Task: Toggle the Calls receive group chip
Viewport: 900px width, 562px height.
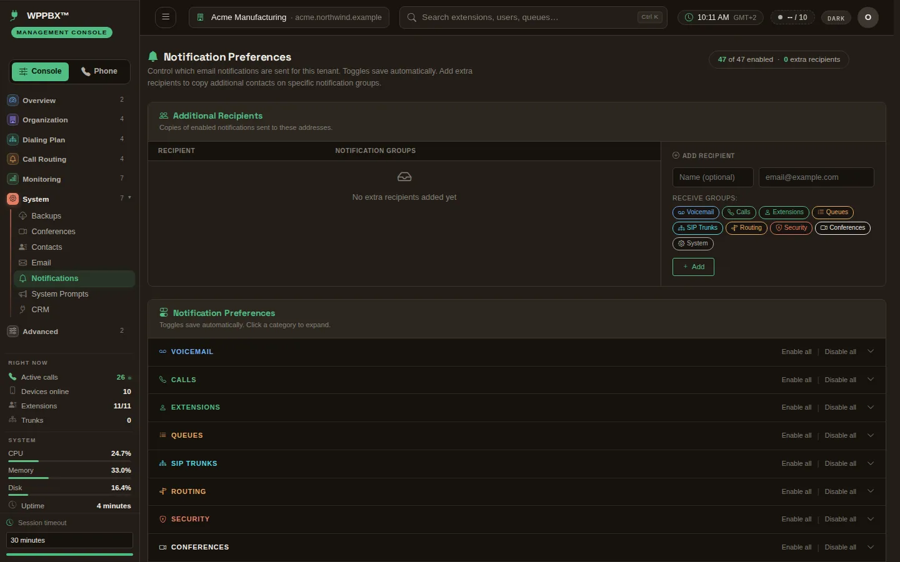Action: [739, 212]
